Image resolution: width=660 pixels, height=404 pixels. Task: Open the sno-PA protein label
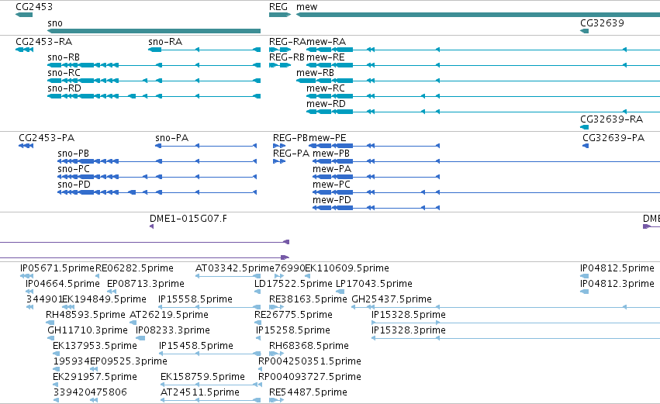click(171, 138)
